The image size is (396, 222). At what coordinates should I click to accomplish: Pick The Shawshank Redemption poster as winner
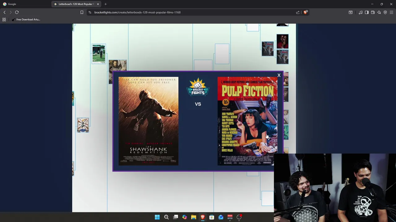[x=148, y=121]
